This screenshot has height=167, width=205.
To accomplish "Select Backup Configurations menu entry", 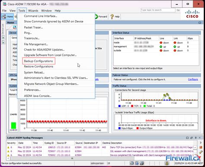I will 38,61.
